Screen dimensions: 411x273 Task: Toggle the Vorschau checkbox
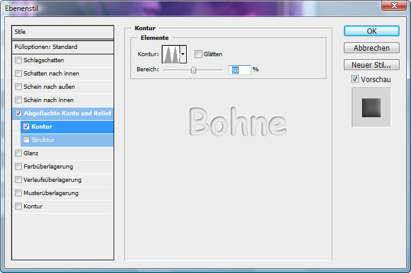tap(355, 79)
